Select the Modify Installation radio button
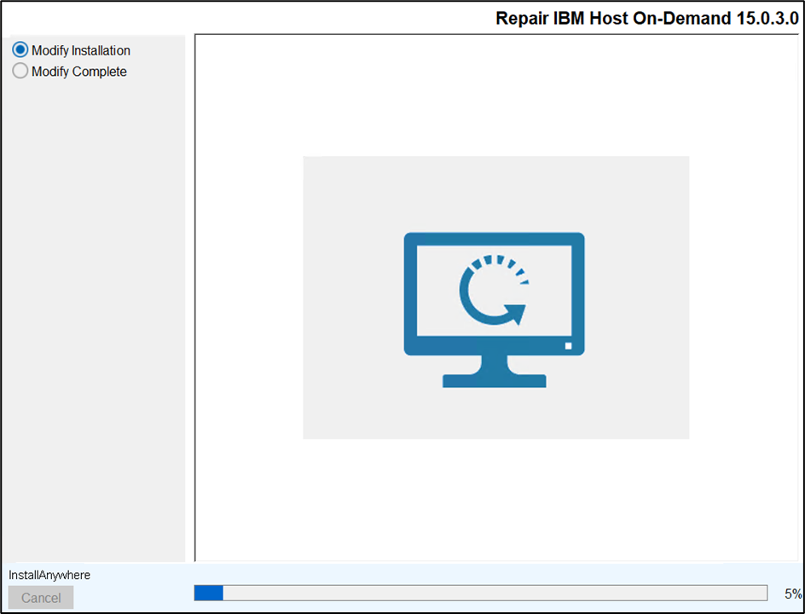Image resolution: width=805 pixels, height=614 pixels. point(20,50)
